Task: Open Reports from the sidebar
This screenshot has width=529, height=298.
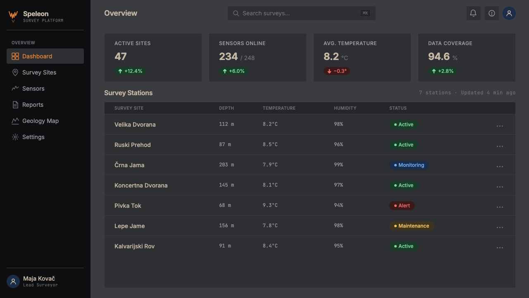Action: click(x=45, y=105)
